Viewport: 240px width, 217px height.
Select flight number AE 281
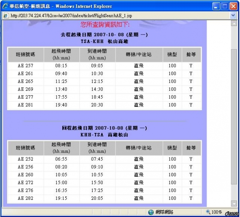coord(25,105)
